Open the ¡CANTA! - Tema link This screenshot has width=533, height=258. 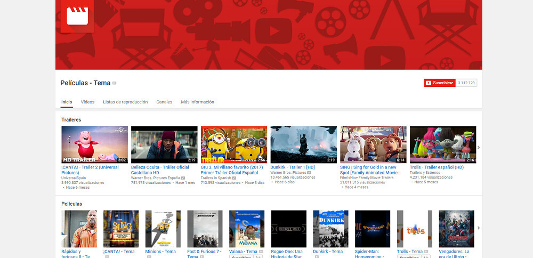coord(119,252)
